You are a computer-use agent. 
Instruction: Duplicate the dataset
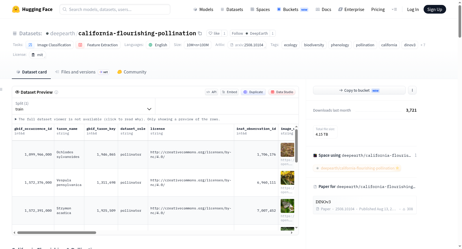click(x=253, y=92)
